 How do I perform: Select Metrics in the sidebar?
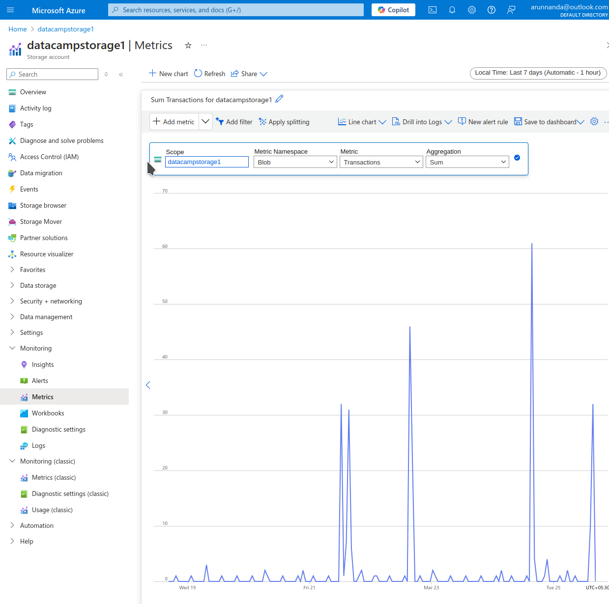tap(64, 397)
